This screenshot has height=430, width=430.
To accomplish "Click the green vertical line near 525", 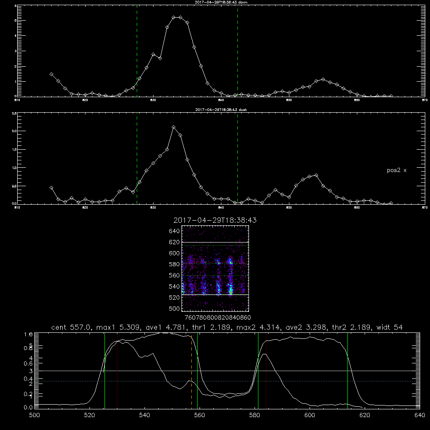I will 104,370.
